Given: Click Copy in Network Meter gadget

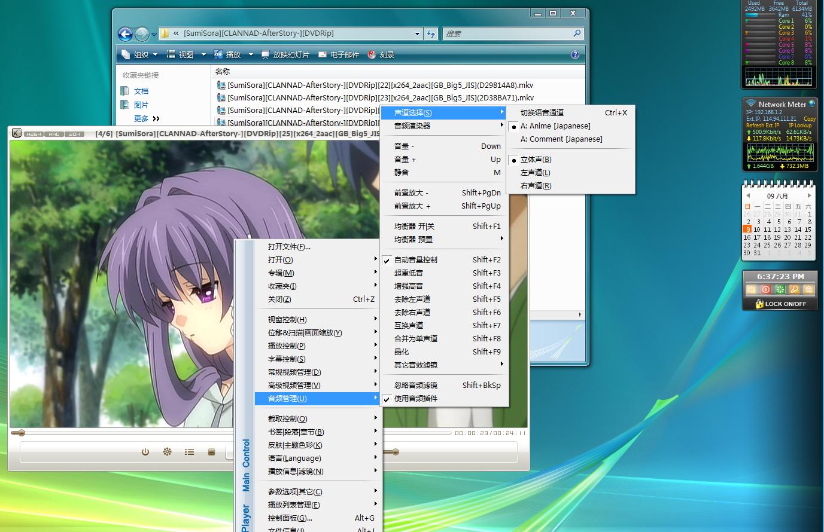Looking at the screenshot, I should (x=809, y=119).
